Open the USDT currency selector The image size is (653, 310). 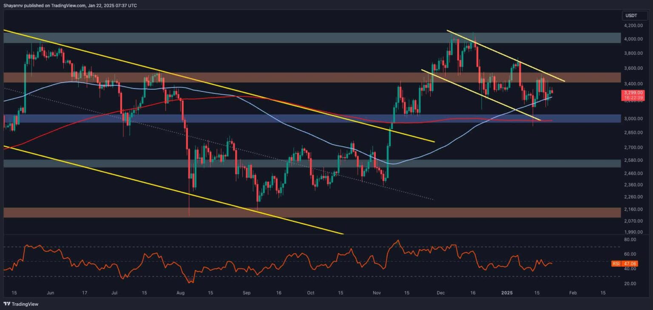[x=635, y=15]
